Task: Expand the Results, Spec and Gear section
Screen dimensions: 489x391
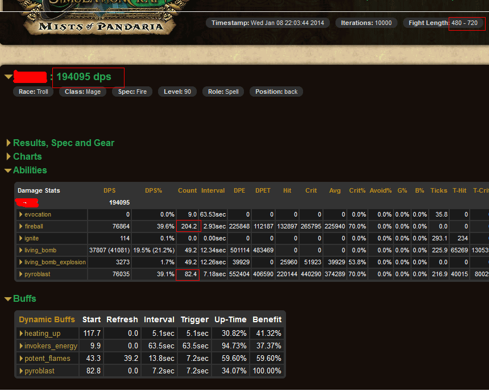Action: click(x=9, y=143)
